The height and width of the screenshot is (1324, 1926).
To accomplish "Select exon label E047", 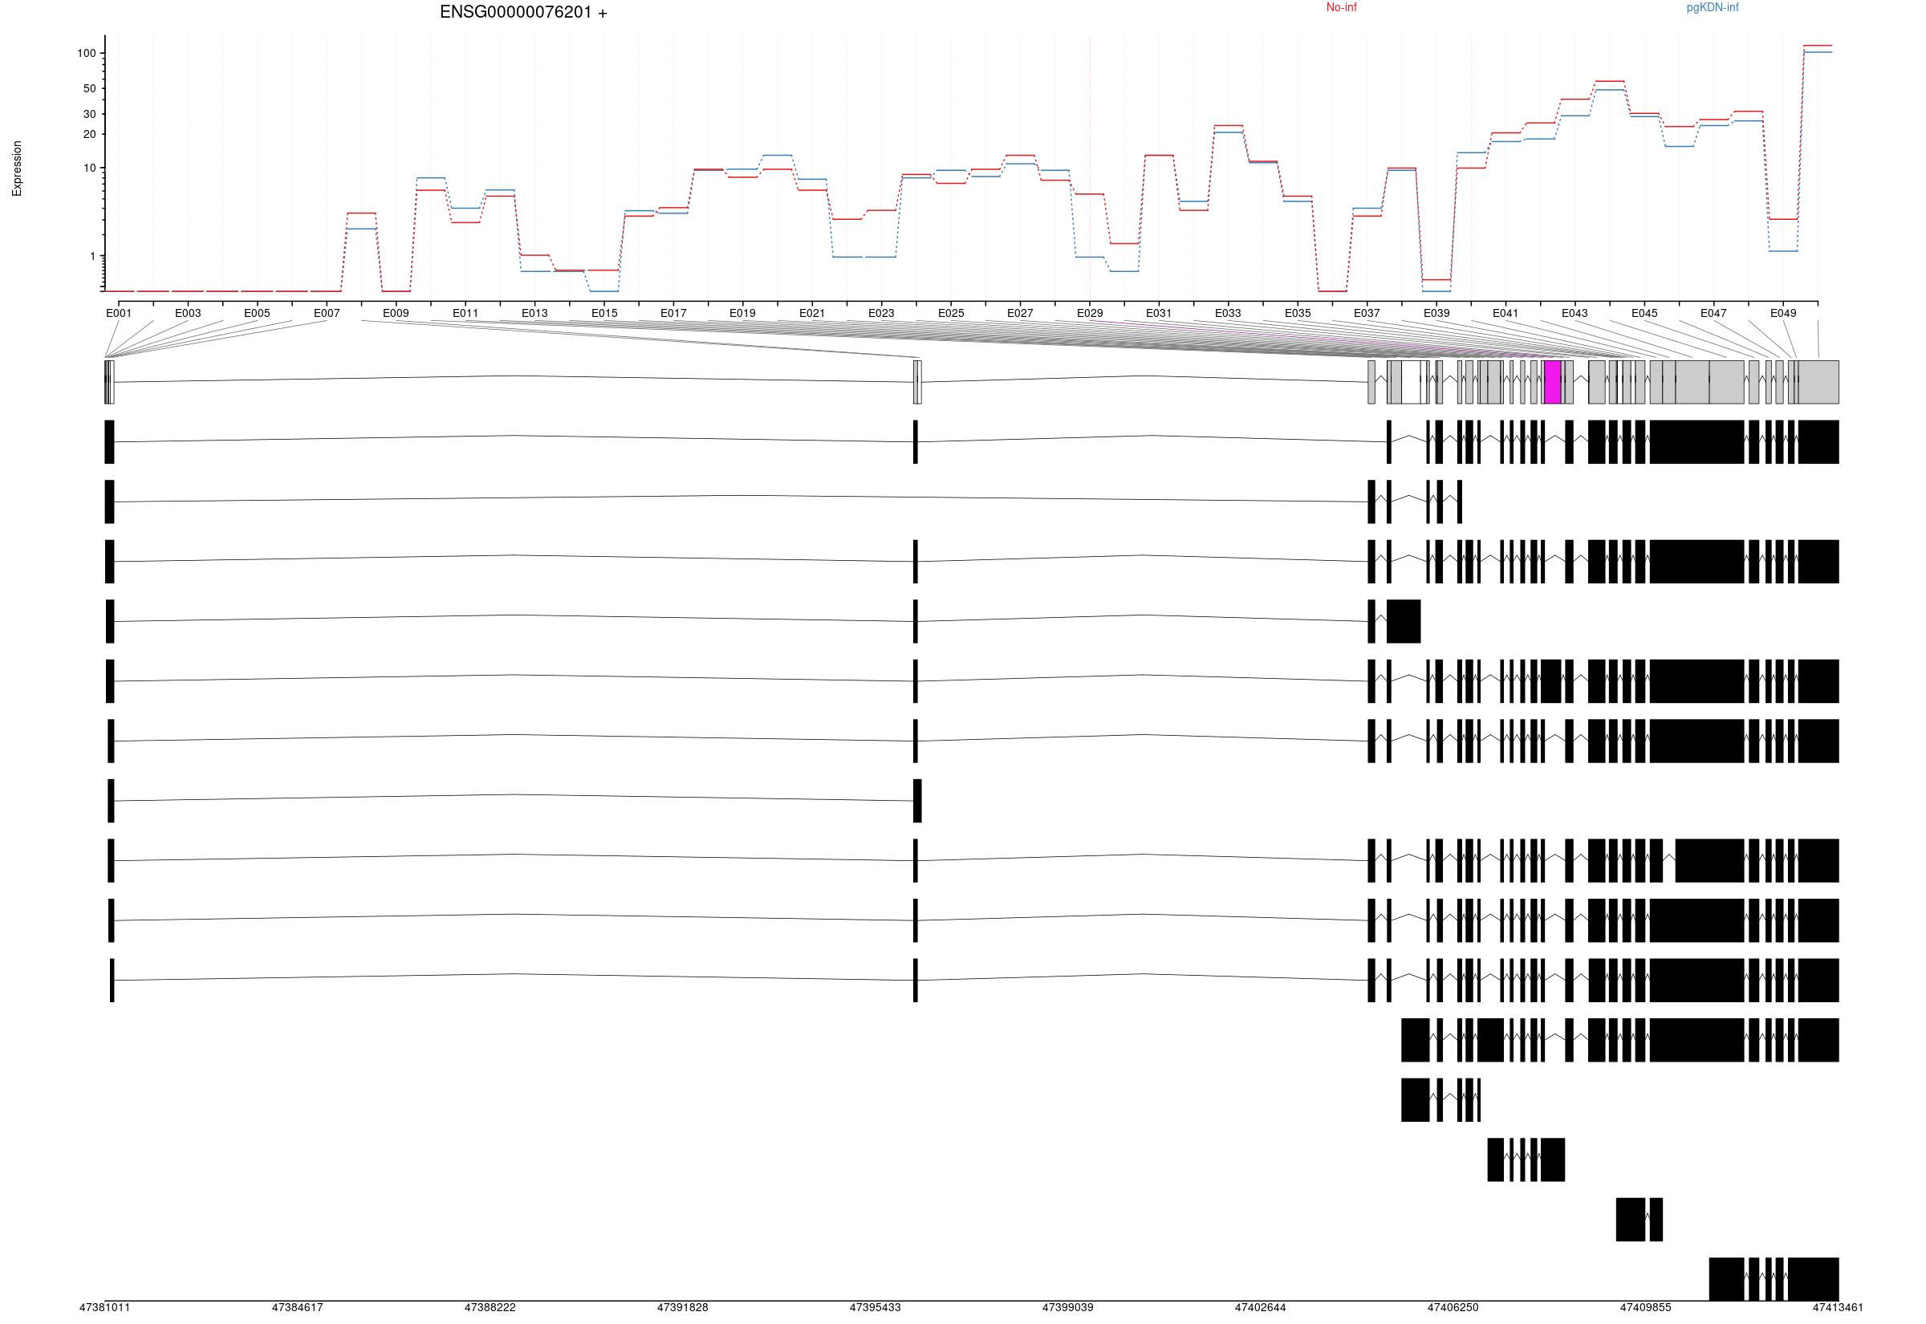I will [x=1713, y=313].
